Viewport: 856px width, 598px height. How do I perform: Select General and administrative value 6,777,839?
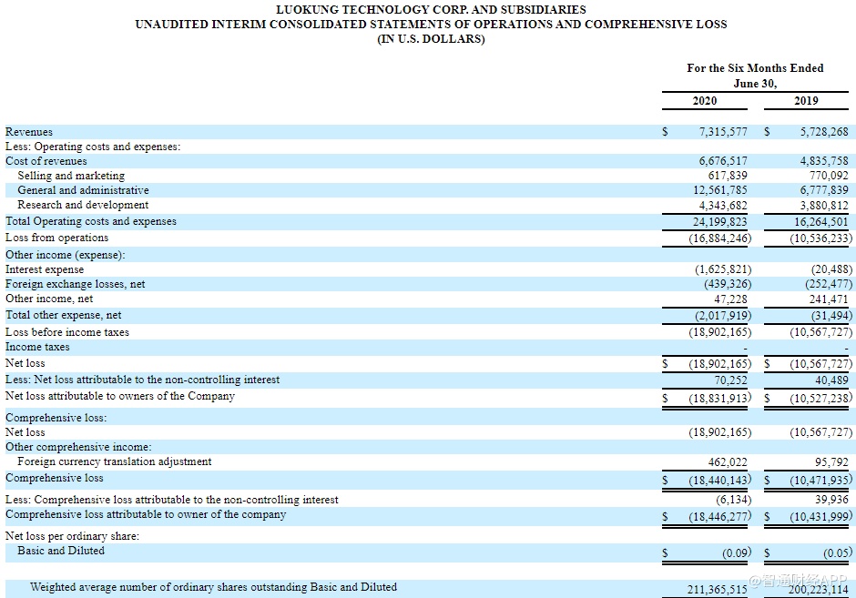824,190
